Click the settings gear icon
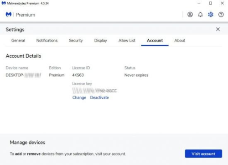The width and height of the screenshot is (228, 165). point(211,15)
